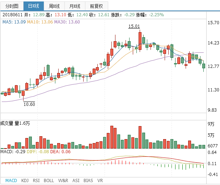Viewport: 220px width, 185px height.
Task: Click the tallest red volume bar
Action: click(112, 137)
